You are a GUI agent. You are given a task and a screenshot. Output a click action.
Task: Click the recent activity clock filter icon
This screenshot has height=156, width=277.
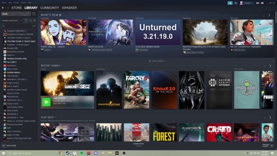[31, 21]
